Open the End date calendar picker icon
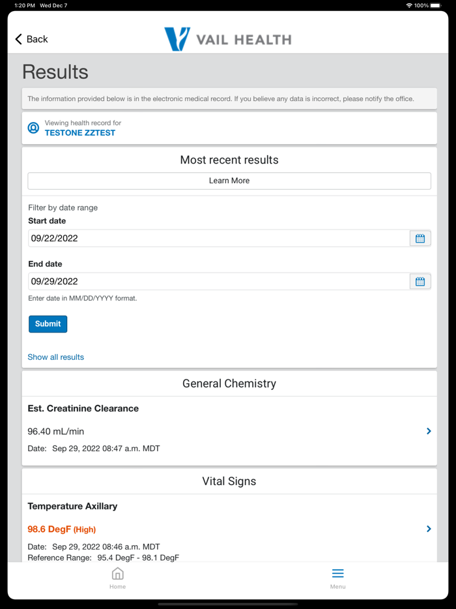Screen dimensions: 456x609 click(x=420, y=281)
